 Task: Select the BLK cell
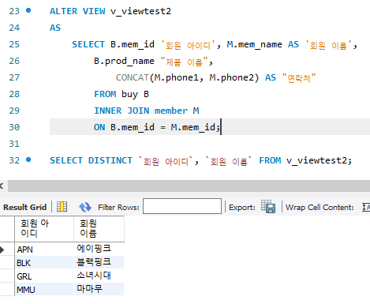coord(44,262)
